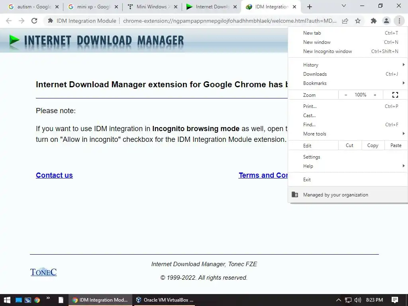Select New tab in the Chrome menu
Viewport: 408px width, 306px height.
[348, 33]
